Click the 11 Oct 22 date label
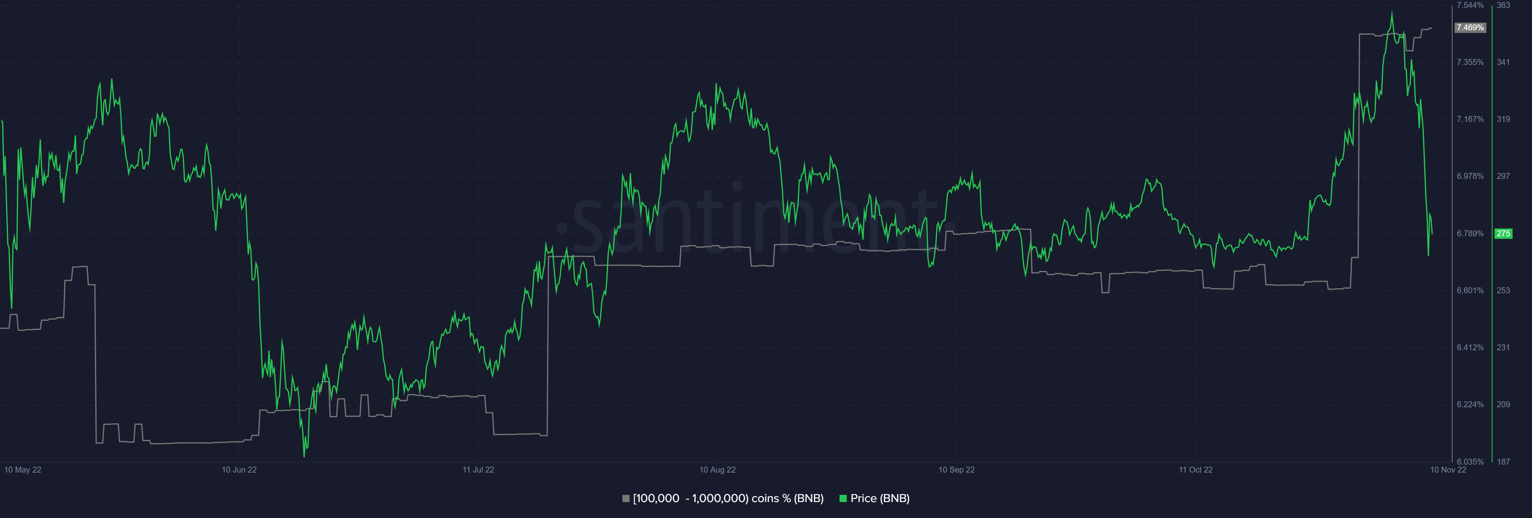Viewport: 1532px width, 518px height. pos(1195,470)
